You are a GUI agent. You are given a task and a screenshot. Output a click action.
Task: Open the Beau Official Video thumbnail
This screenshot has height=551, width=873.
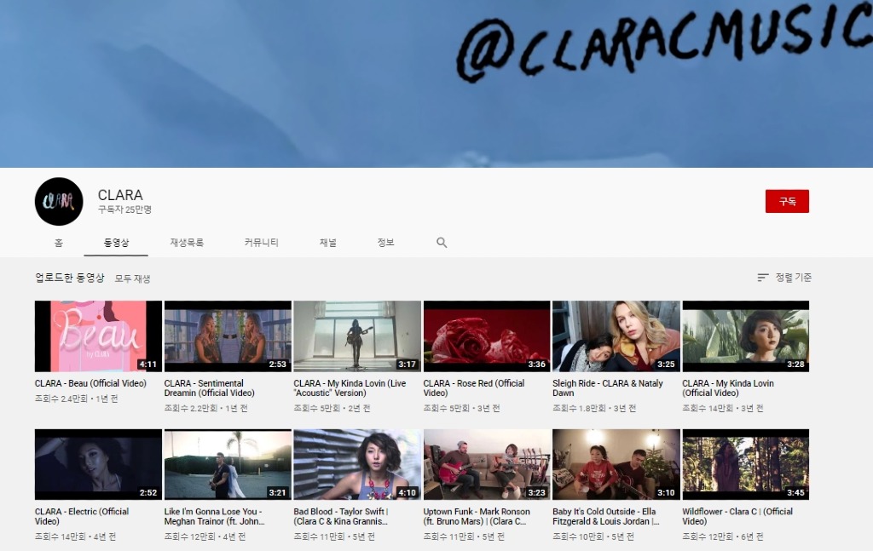pyautogui.click(x=98, y=336)
